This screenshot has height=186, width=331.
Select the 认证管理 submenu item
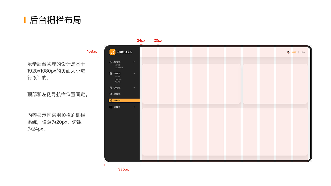tap(118, 65)
